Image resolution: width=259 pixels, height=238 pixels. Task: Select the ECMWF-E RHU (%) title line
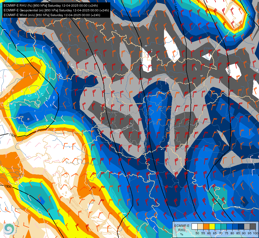[51, 6]
